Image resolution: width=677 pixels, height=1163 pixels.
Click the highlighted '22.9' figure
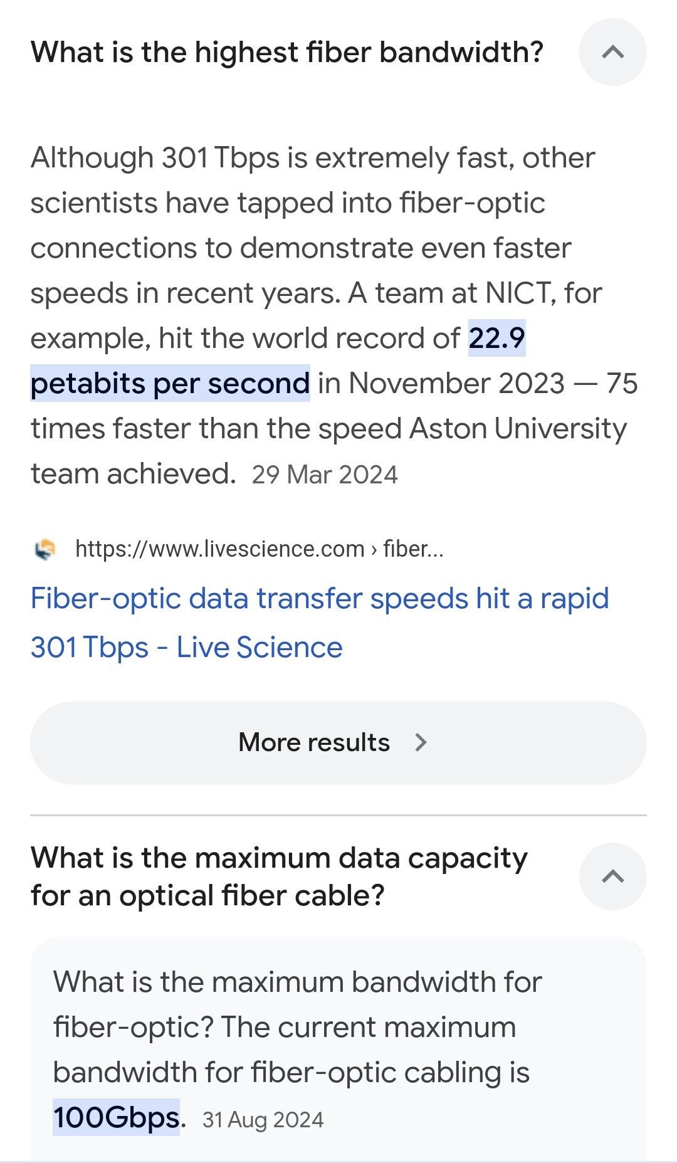coord(496,339)
